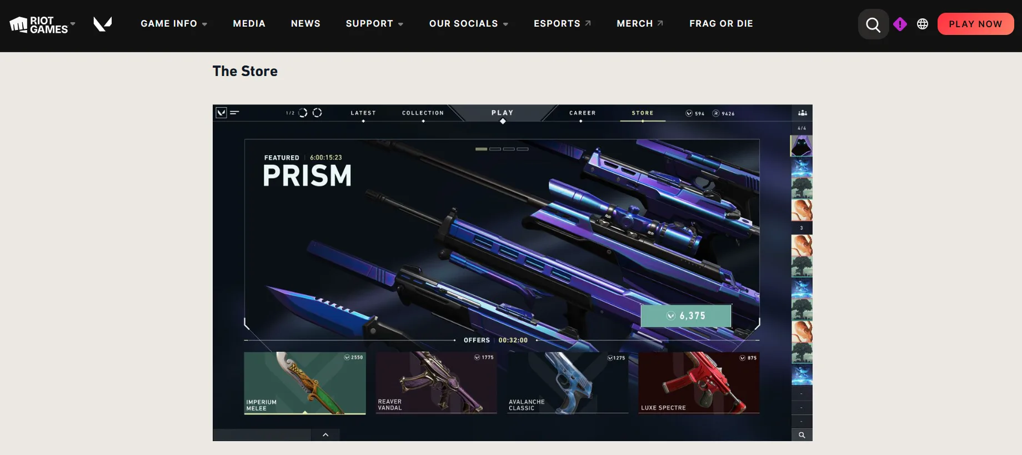Click the Riot Games logo
1022x455 pixels.
point(39,24)
